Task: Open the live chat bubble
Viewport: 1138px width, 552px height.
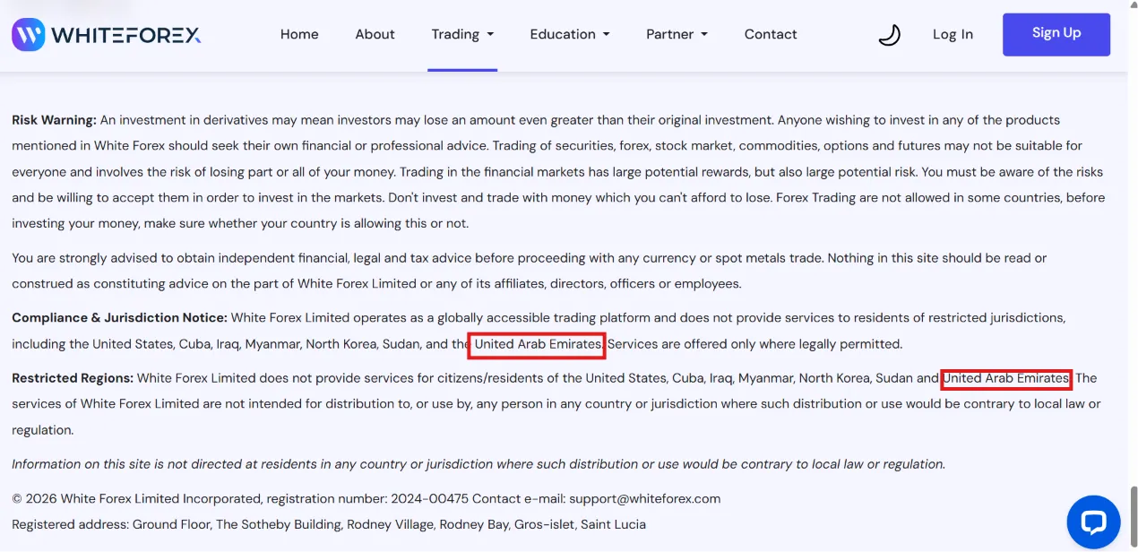Action: (1093, 522)
